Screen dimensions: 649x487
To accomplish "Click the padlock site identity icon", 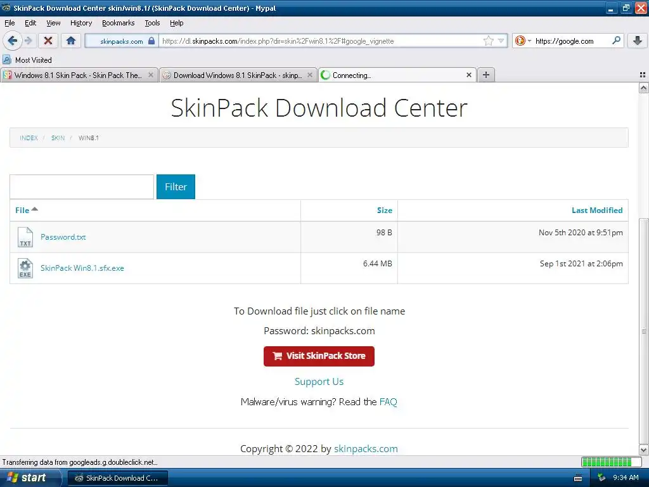I will (151, 41).
